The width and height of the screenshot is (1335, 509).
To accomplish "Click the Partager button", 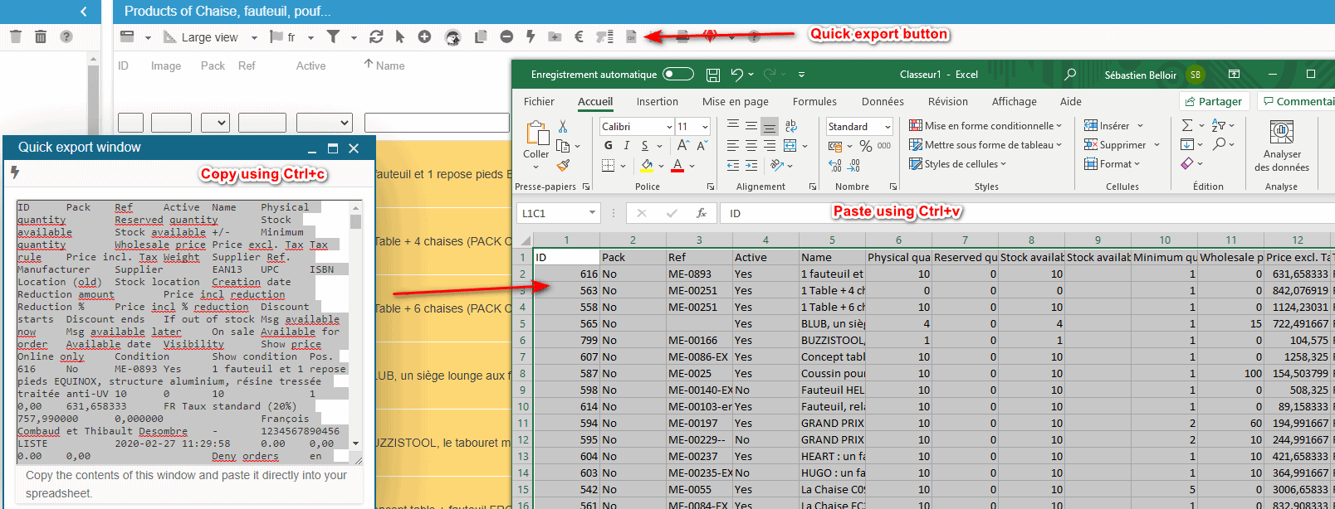I will 1213,101.
